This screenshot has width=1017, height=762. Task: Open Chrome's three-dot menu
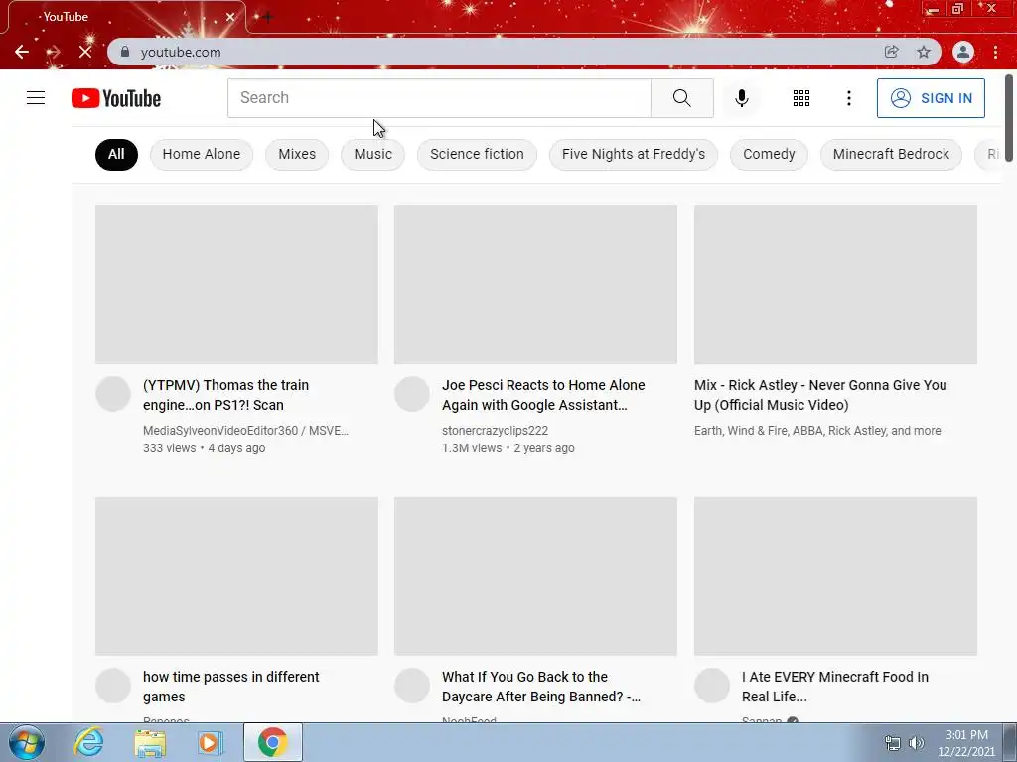tap(995, 52)
